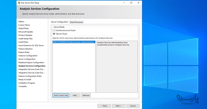Select Tabular Mode radio button
The height and width of the screenshot is (109, 207).
54,34
